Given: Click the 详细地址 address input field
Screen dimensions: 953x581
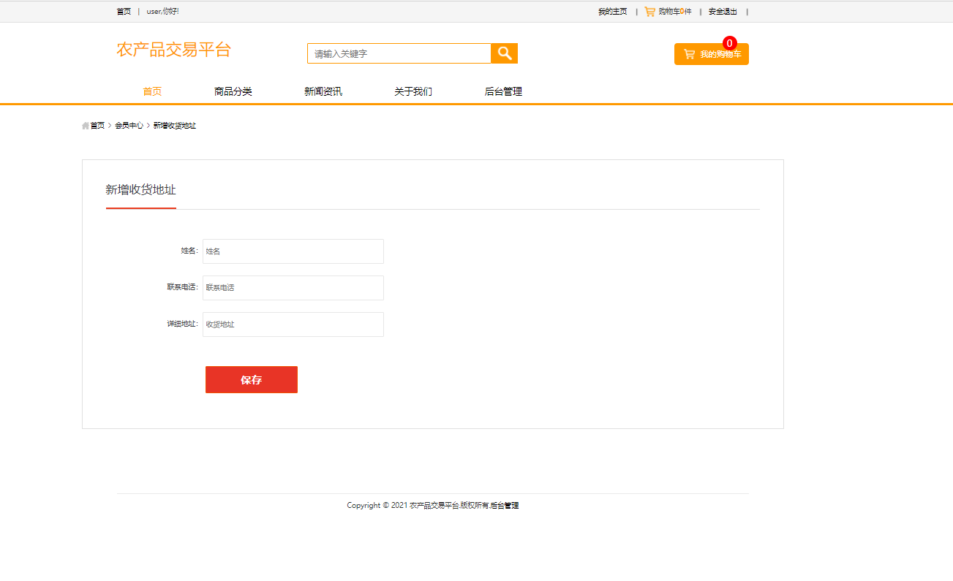Looking at the screenshot, I should 293,324.
